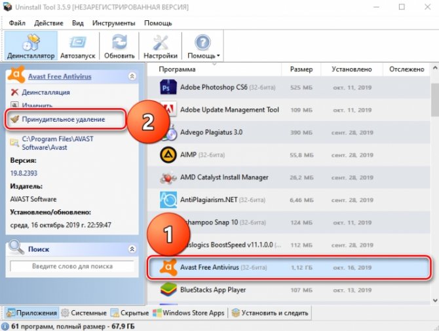
Task: Click Деинсталляция in the side panel
Action: pyautogui.click(x=46, y=92)
